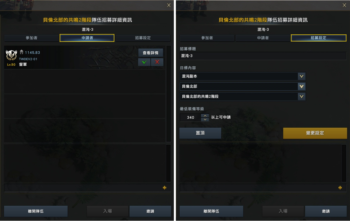Viewport: 350px width, 221px height.
Task: Click 查看詳情 button for applicant
Action: 151,53
